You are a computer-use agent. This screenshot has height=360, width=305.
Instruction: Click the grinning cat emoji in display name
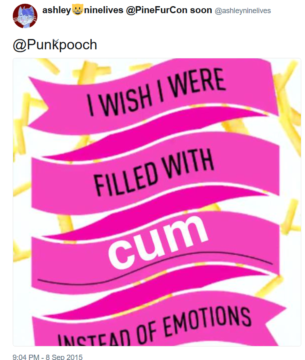coord(78,10)
